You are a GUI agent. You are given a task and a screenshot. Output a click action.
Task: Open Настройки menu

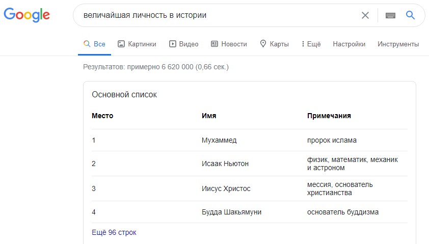349,44
